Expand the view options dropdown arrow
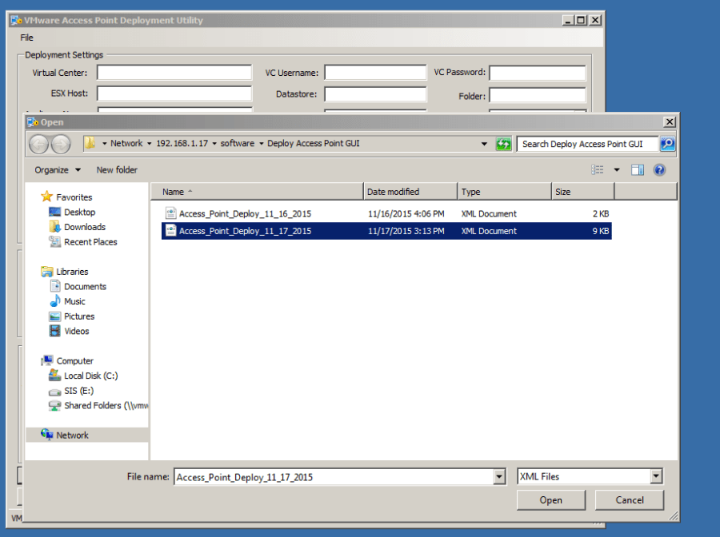This screenshot has height=537, width=720. pyautogui.click(x=617, y=169)
